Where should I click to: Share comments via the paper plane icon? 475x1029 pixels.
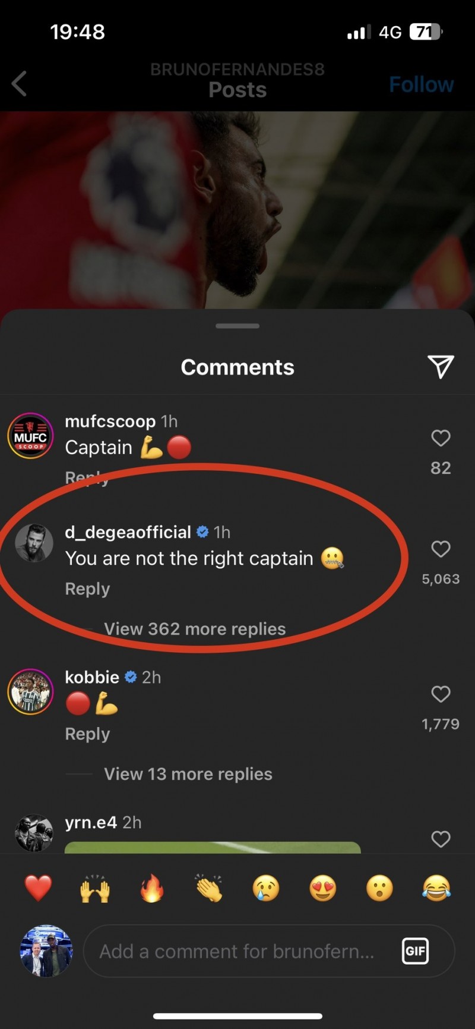[441, 367]
